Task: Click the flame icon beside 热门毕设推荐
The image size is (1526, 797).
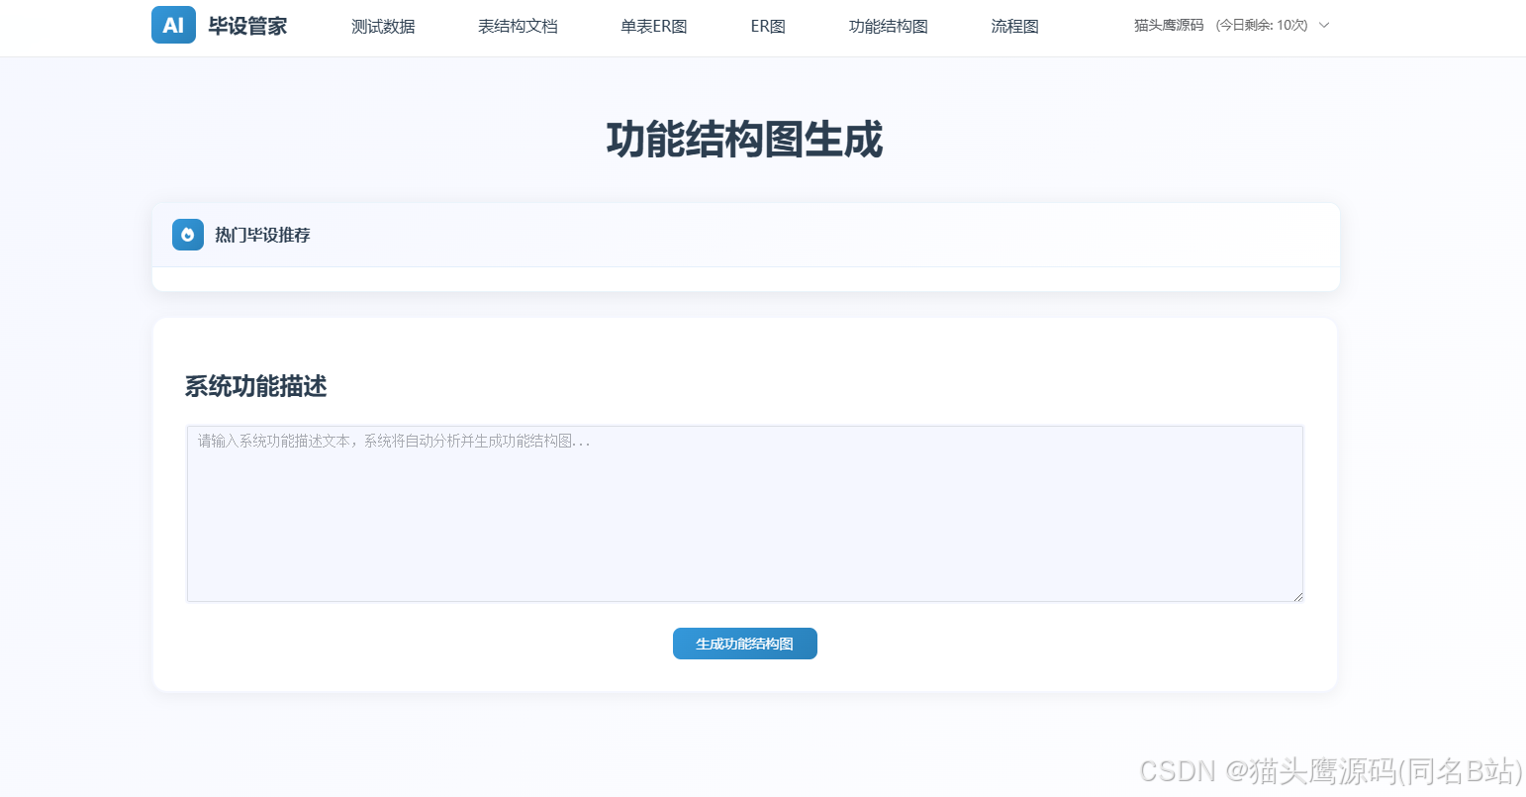Action: pos(188,235)
